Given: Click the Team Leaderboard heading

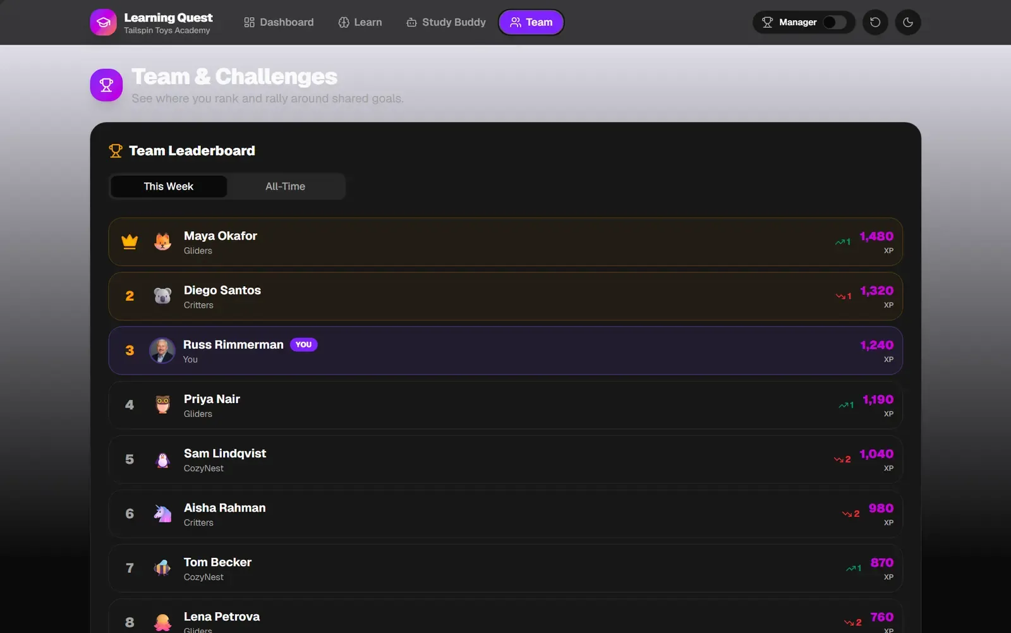Looking at the screenshot, I should point(192,151).
